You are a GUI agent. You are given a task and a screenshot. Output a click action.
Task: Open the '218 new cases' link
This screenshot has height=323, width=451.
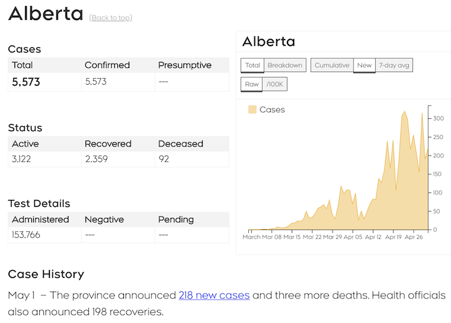coord(214,295)
